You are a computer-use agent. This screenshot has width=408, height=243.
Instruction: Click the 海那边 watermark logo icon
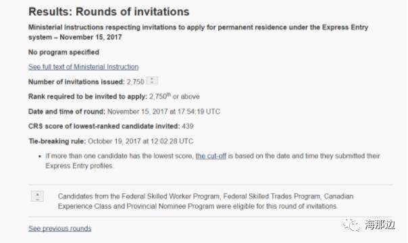(351, 225)
